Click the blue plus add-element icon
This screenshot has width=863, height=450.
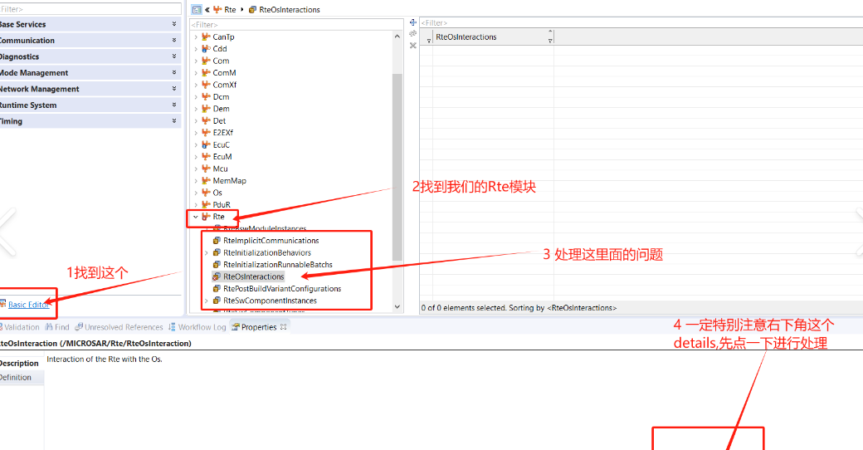412,22
